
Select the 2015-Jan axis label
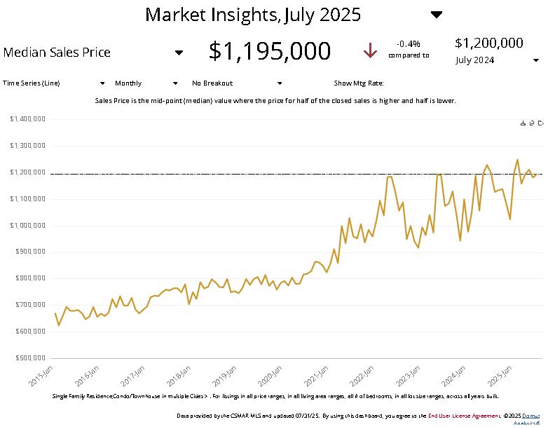point(41,376)
